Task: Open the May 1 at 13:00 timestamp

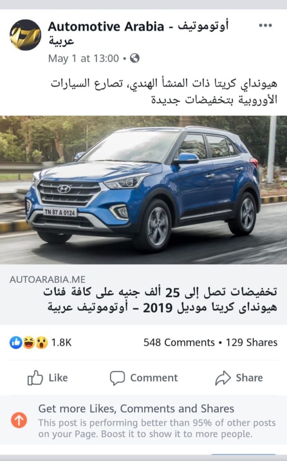Action: pos(84,58)
